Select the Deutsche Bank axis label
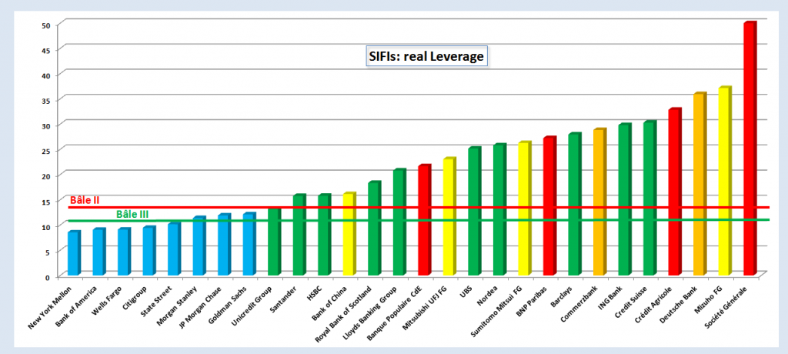Screen dimensions: 788x354 680,306
